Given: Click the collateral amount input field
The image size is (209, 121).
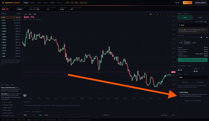Looking at the screenshot, I should 193,77.
